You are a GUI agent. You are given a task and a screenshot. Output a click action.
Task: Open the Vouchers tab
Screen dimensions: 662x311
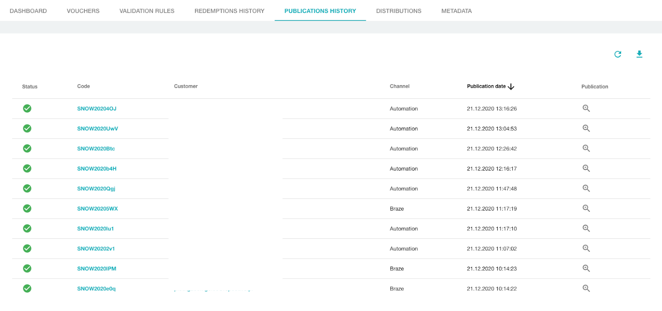coord(83,11)
